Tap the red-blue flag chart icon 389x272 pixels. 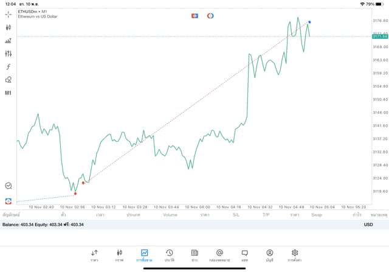tap(194, 16)
